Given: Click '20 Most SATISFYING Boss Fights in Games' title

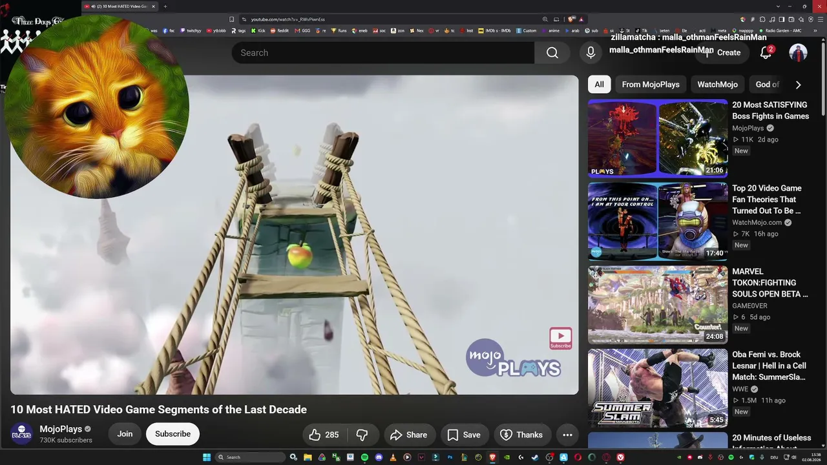Looking at the screenshot, I should pyautogui.click(x=770, y=110).
